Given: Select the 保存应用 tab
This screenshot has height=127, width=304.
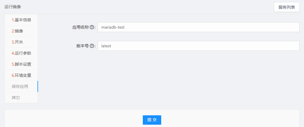Looking at the screenshot, I should (20, 86).
